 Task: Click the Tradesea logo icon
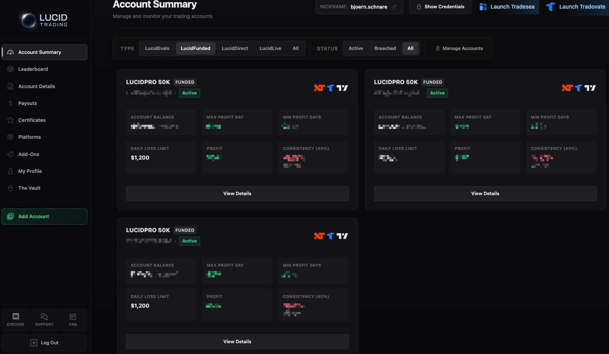483,7
